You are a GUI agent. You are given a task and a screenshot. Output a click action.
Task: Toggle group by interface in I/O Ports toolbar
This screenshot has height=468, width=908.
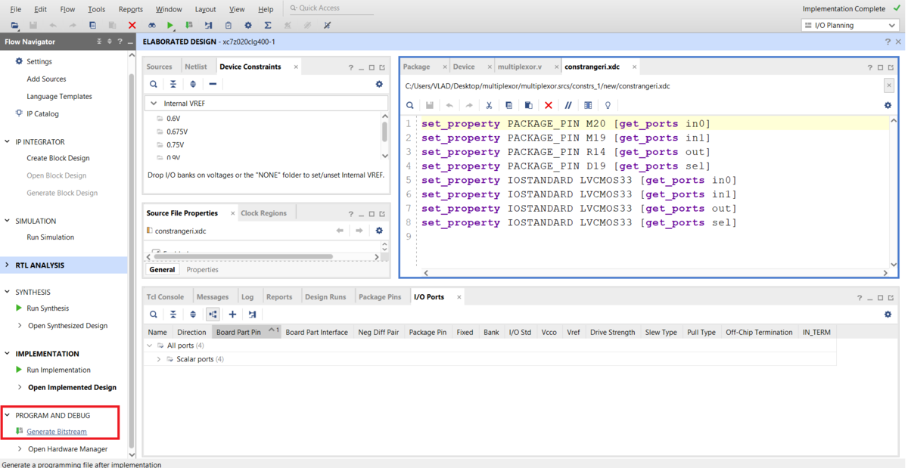pyautogui.click(x=213, y=314)
